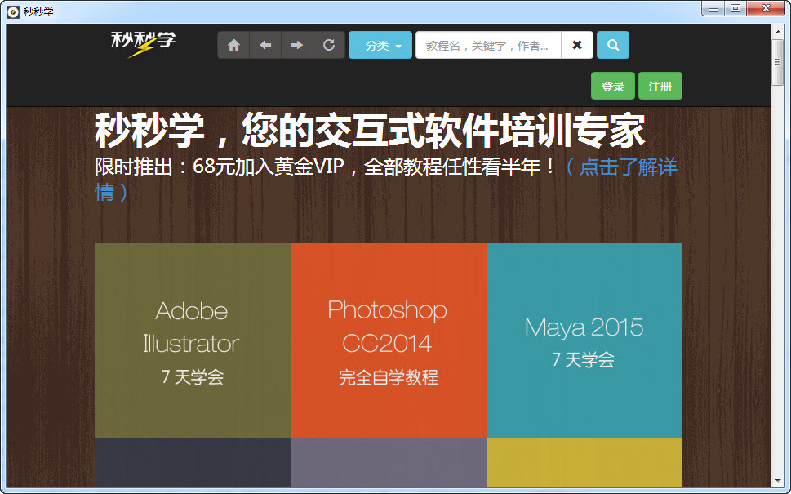Click the magnifying glass search button
This screenshot has height=494, width=791.
(613, 46)
